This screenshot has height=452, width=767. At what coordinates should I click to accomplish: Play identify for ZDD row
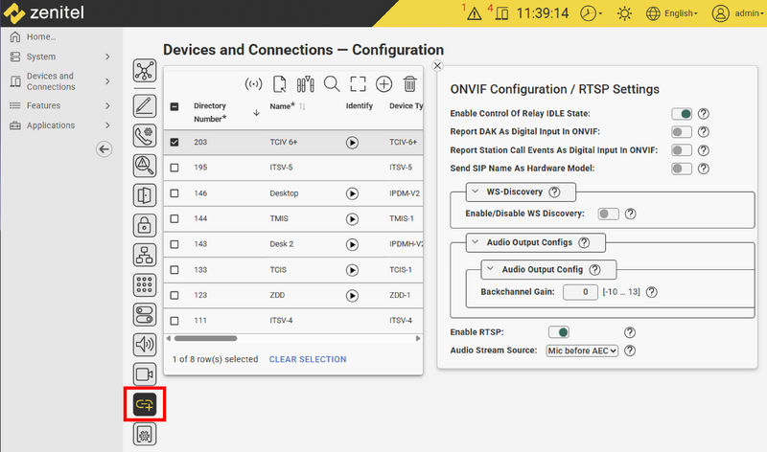[x=352, y=296]
